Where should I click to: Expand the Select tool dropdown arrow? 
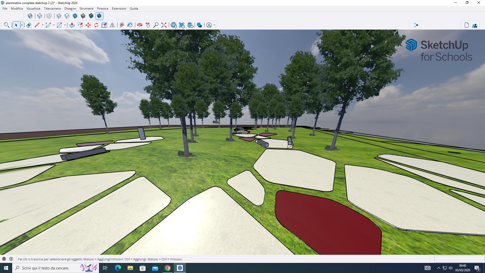pos(22,25)
